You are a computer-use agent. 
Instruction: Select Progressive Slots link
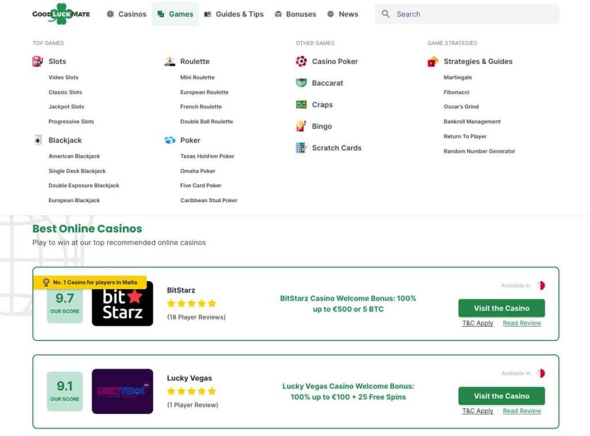pos(71,122)
